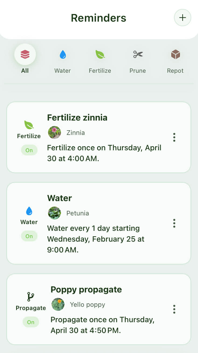The image size is (198, 353).
Task: Select the Water droplet filter icon
Action: pos(63,55)
